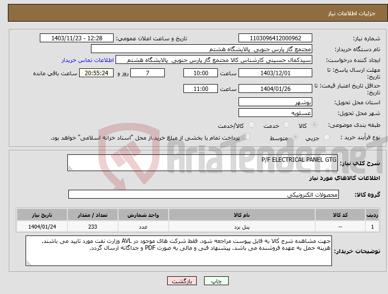Click the price validity date 1404/01/26

275,88
